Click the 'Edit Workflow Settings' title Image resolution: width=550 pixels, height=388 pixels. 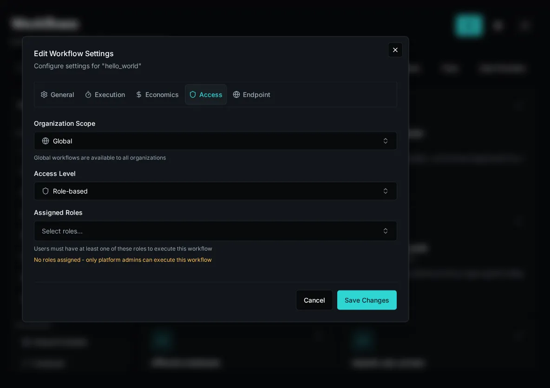tap(74, 54)
